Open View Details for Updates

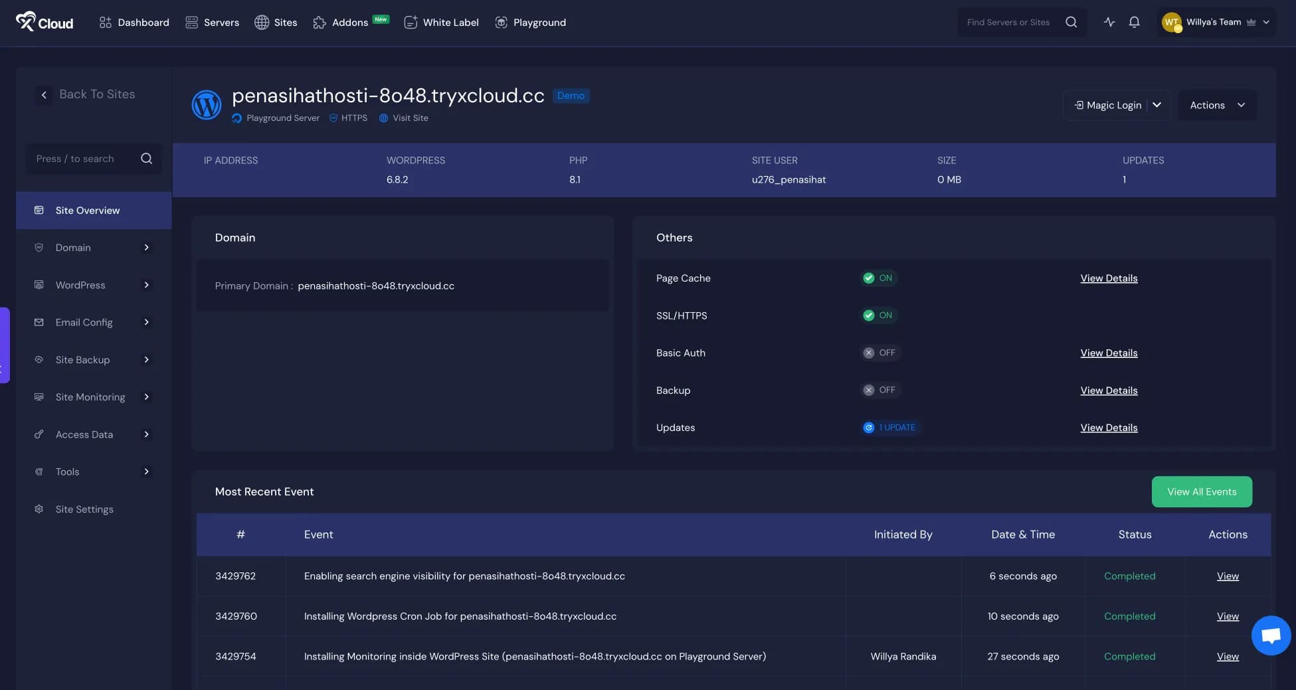click(x=1108, y=428)
